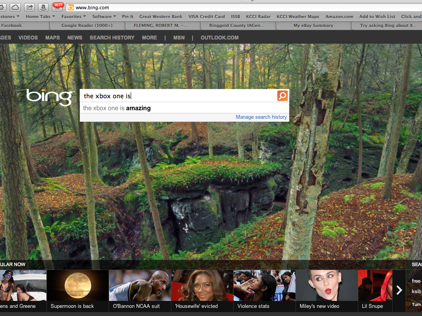Open Bing NEWS section
The image size is (422, 316).
click(x=75, y=38)
